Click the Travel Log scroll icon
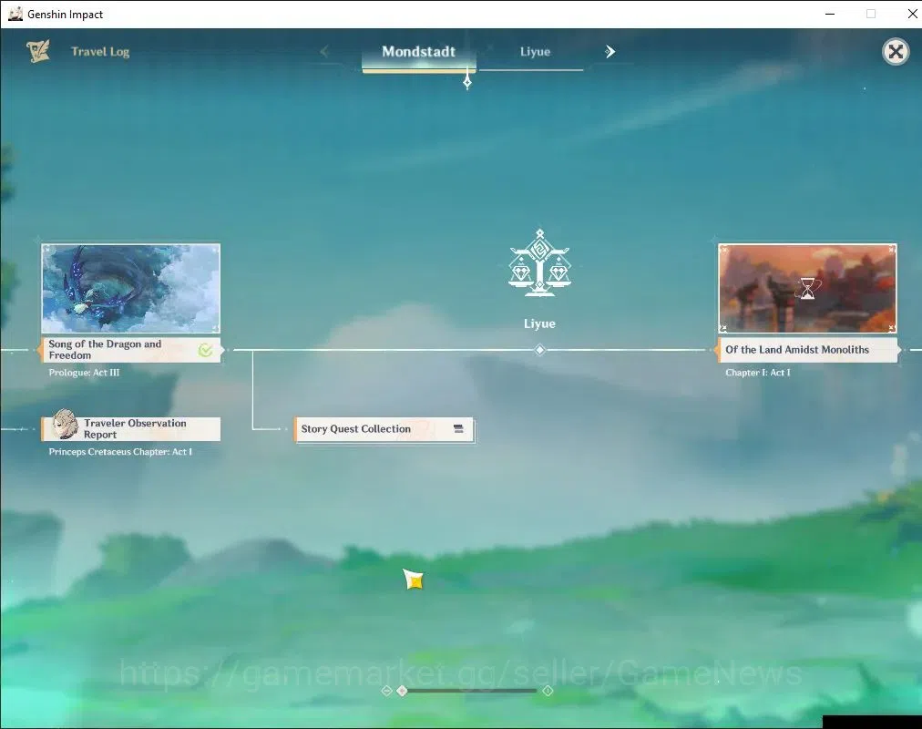922x729 pixels. (37, 51)
